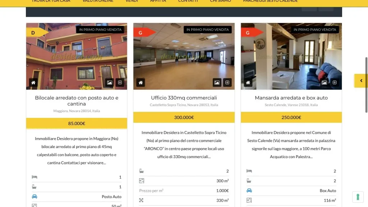Click floor plan icon beside 116 m²

[249, 200]
